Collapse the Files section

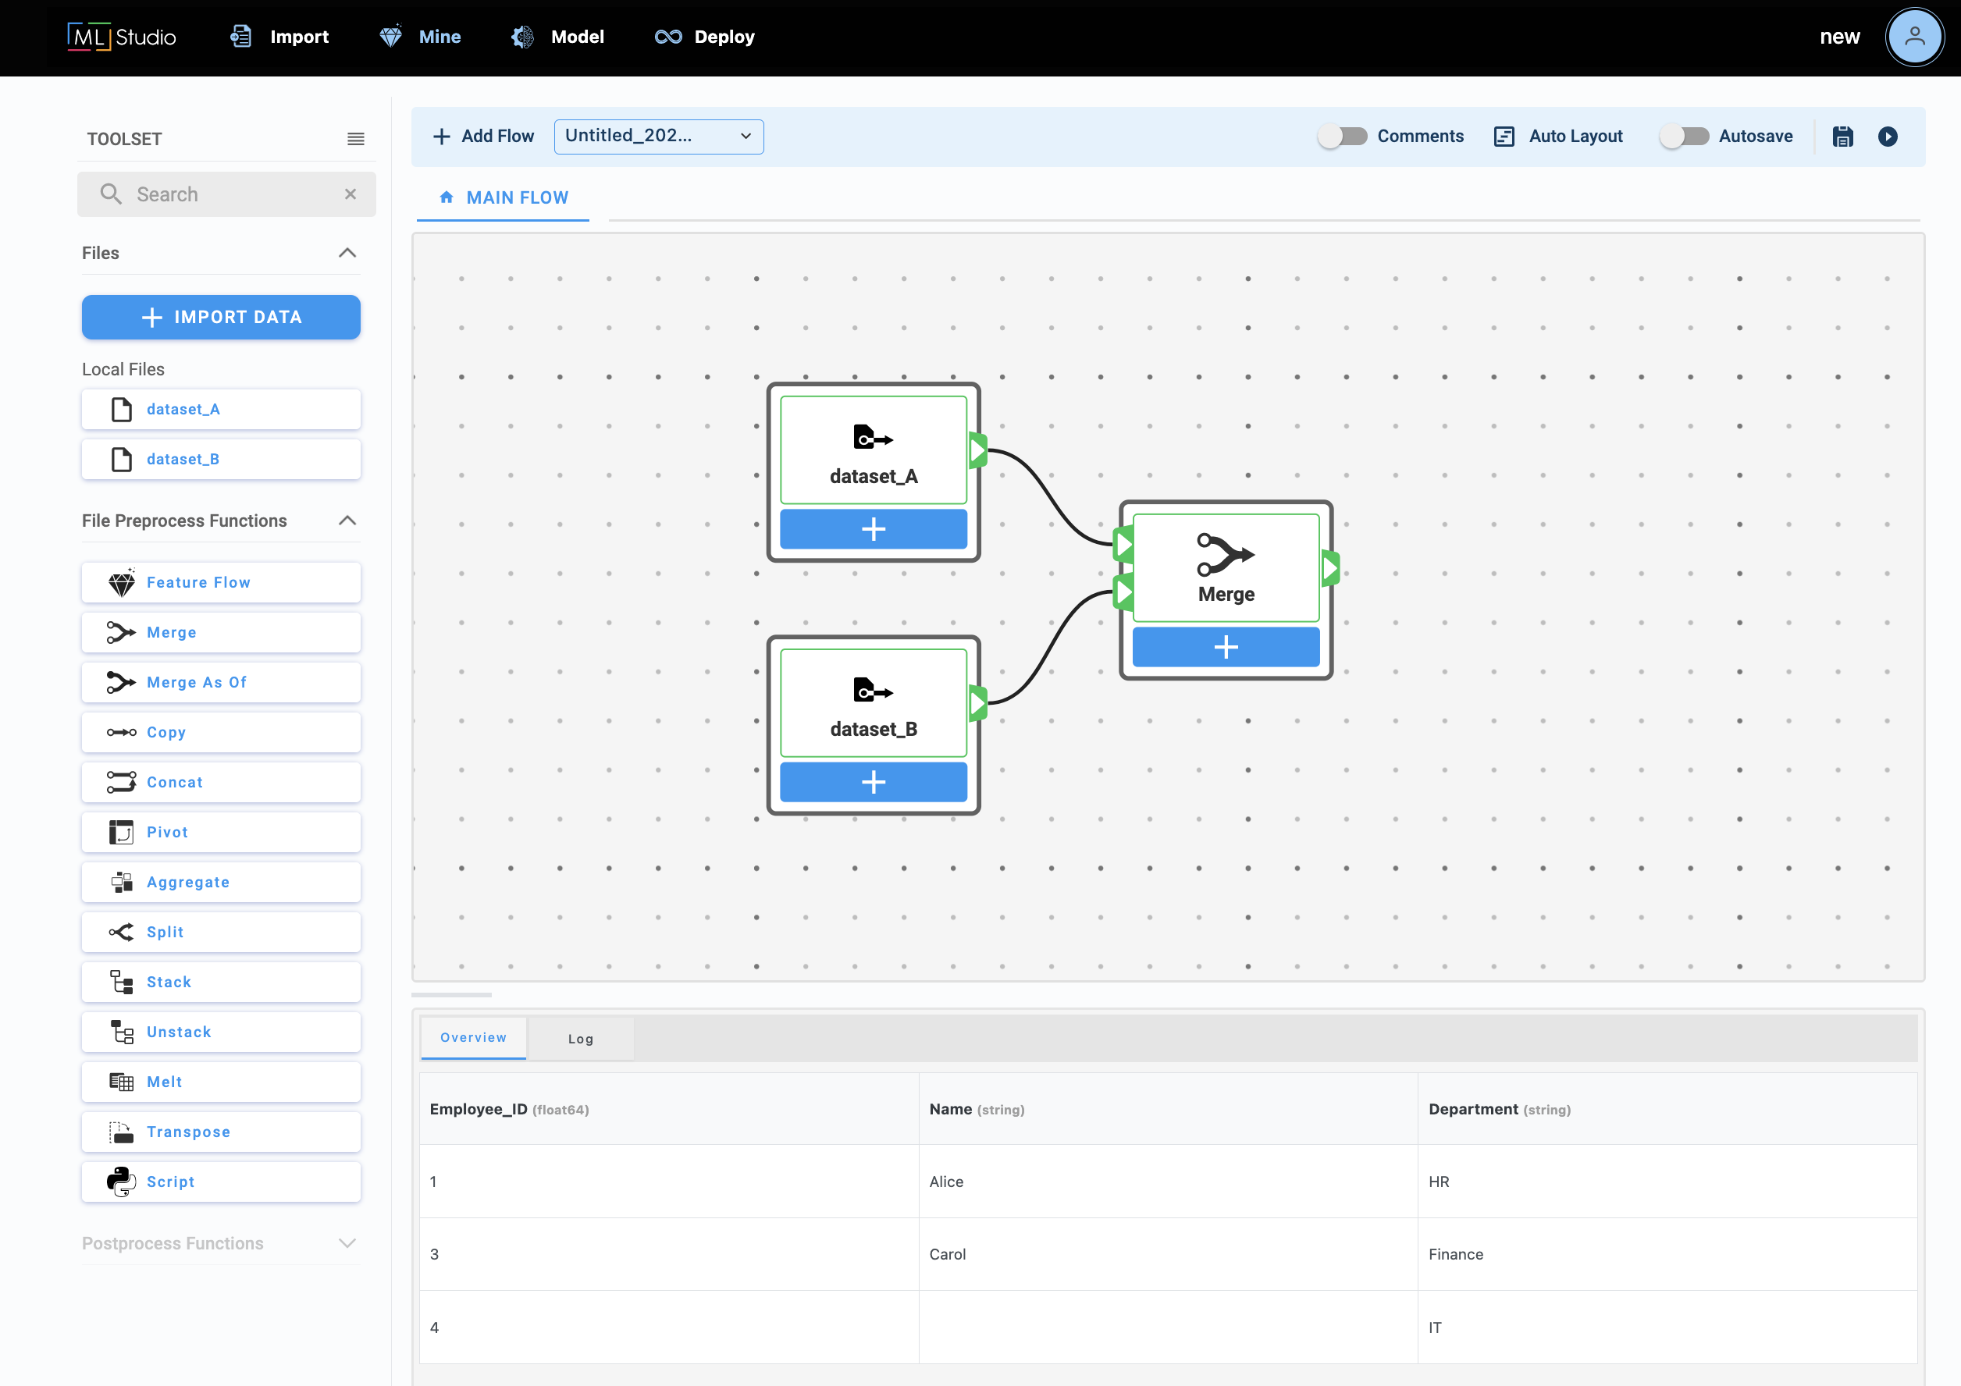[x=347, y=253]
